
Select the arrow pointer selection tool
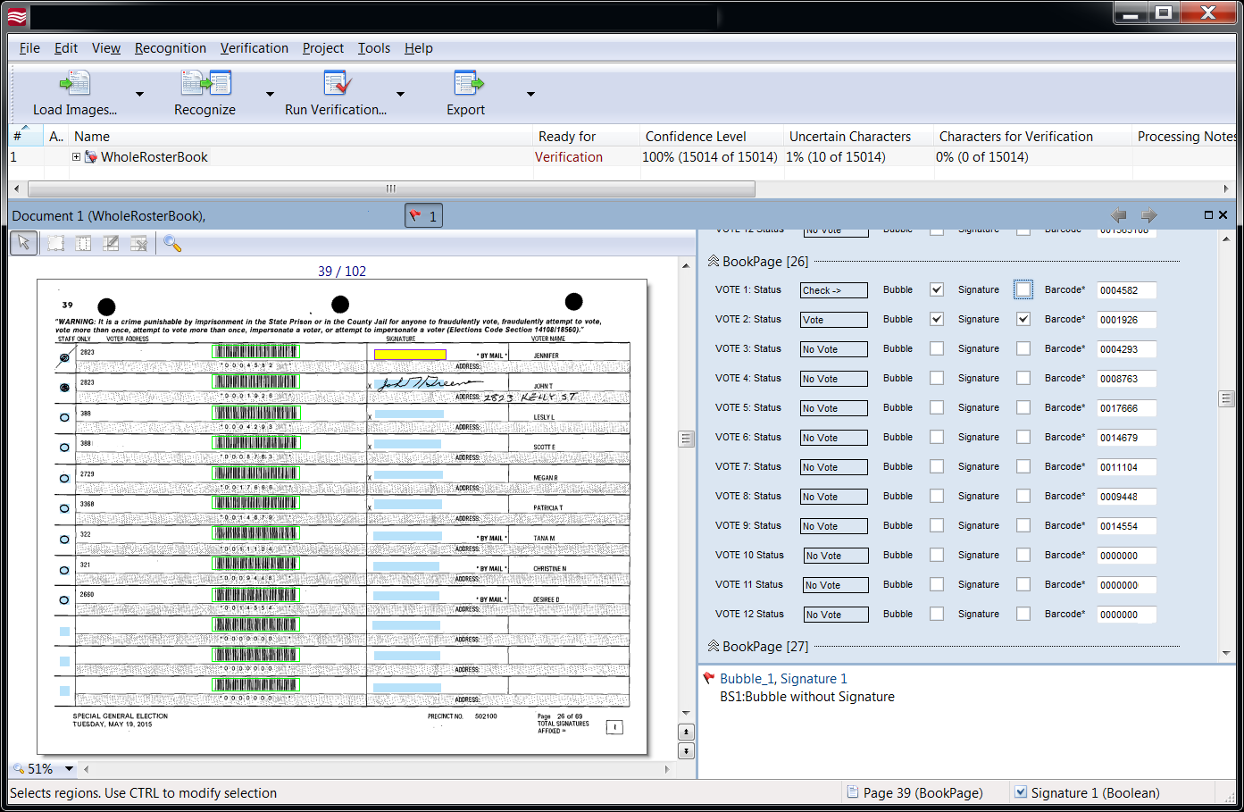pyautogui.click(x=23, y=243)
